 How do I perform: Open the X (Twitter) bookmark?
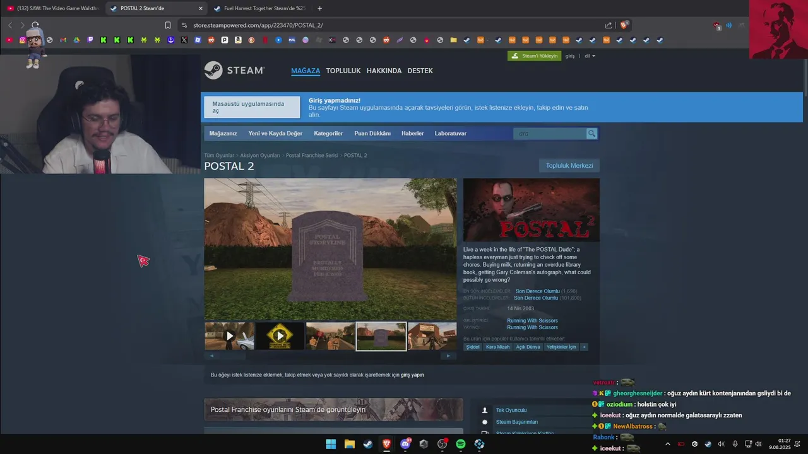tap(184, 40)
